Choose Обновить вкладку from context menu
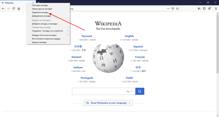 point(48,5)
